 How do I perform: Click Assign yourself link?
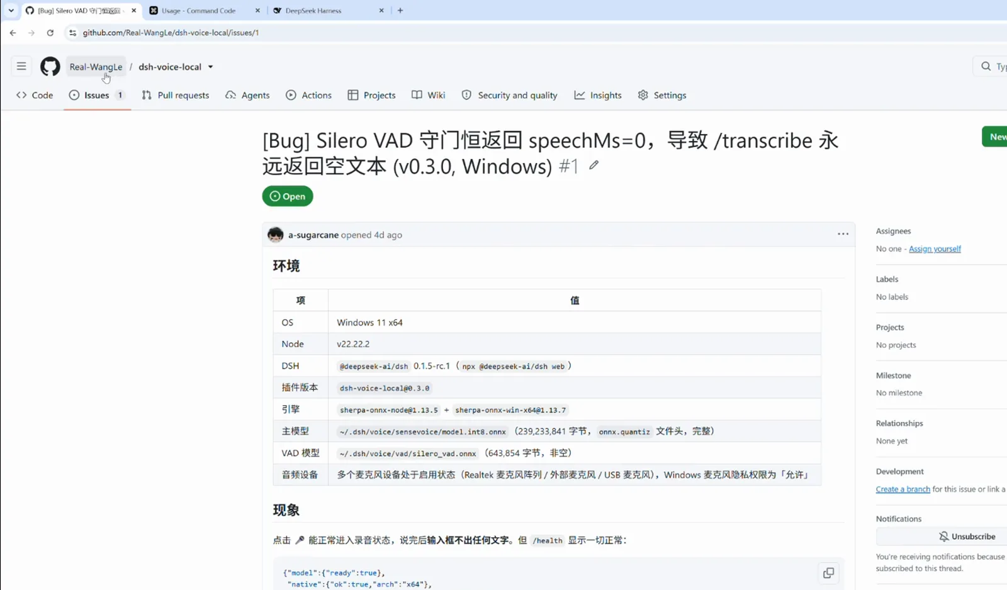[x=935, y=249]
